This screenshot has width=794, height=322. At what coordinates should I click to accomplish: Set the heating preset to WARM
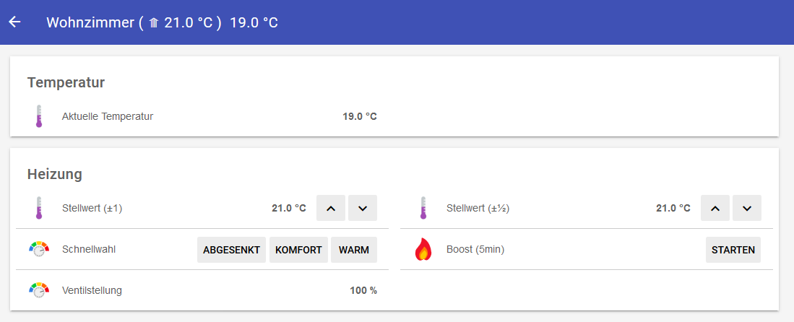coord(354,250)
